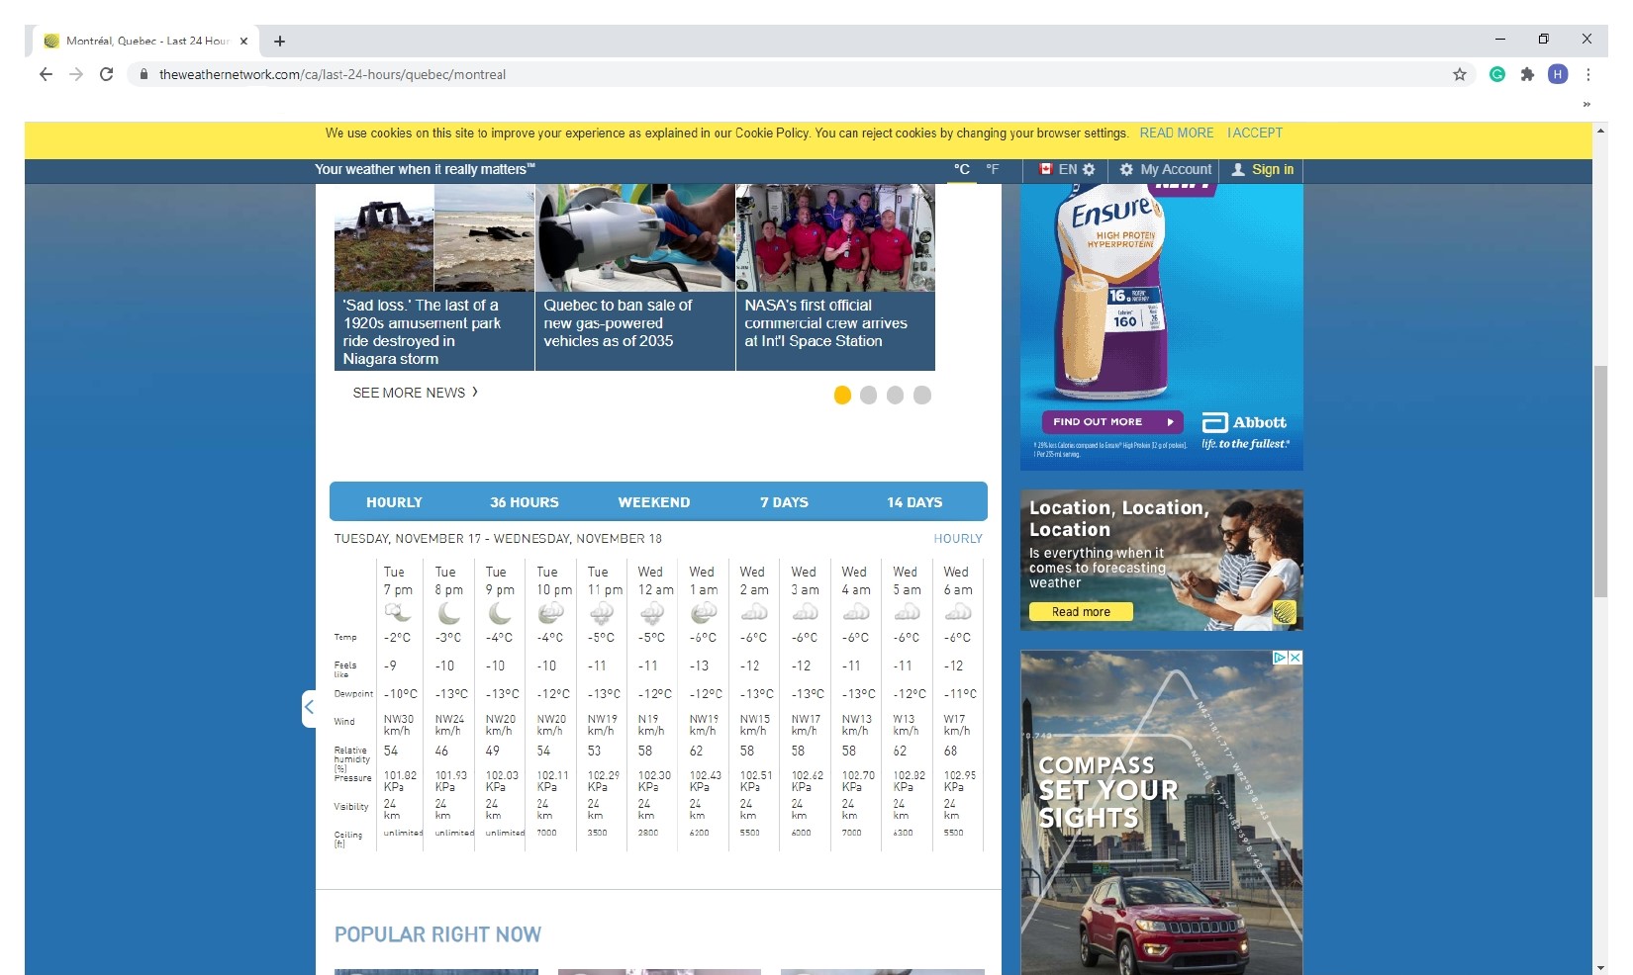
Task: Close the AdChoices ad on Compass banner
Action: (1295, 658)
